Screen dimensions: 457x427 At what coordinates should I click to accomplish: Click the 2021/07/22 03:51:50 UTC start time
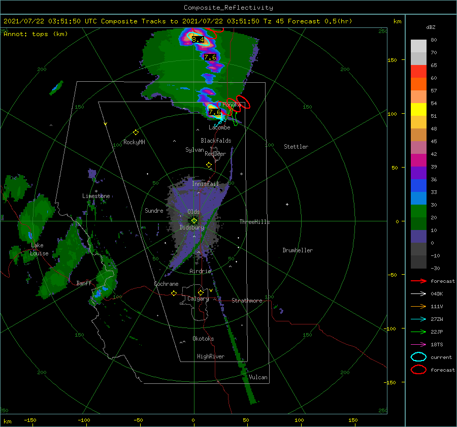click(50, 21)
